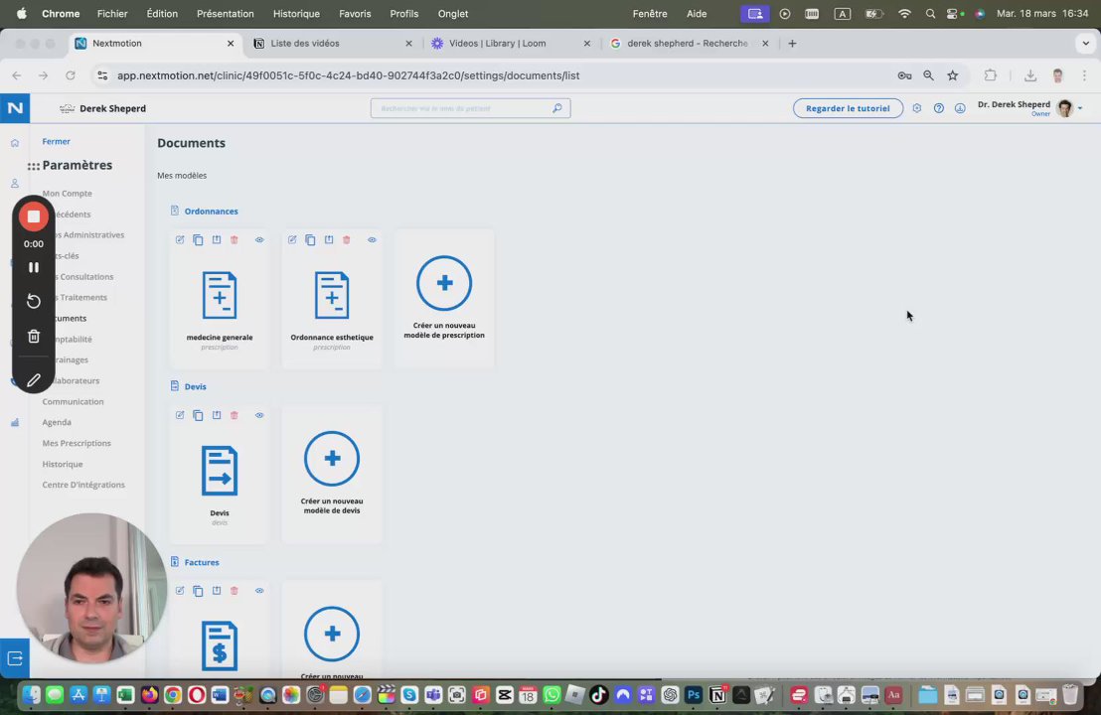
Task: Click the Nextmotion N logo
Action: coord(15,108)
